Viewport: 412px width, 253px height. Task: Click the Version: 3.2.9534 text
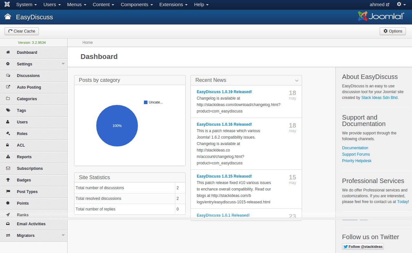[32, 43]
